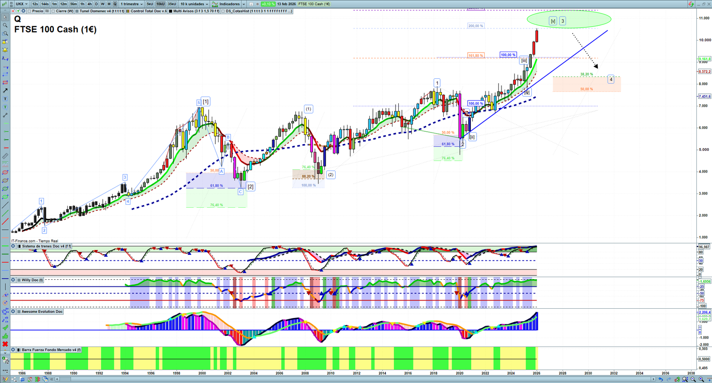Click the horizontal scrollbar at chart bottom
Screen dimensions: 712x383
pos(356,379)
